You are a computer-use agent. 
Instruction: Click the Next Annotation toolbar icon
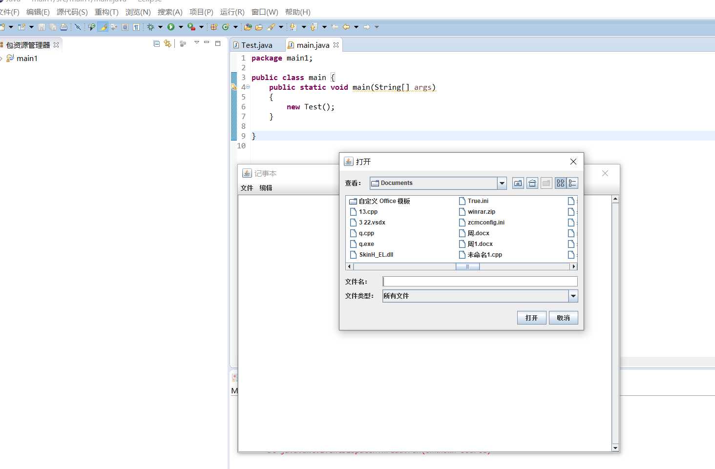coord(293,27)
